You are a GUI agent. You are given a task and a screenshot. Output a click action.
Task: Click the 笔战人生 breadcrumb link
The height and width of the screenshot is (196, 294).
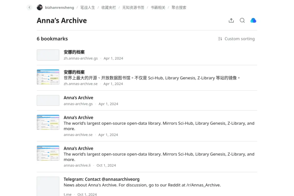(87, 7)
